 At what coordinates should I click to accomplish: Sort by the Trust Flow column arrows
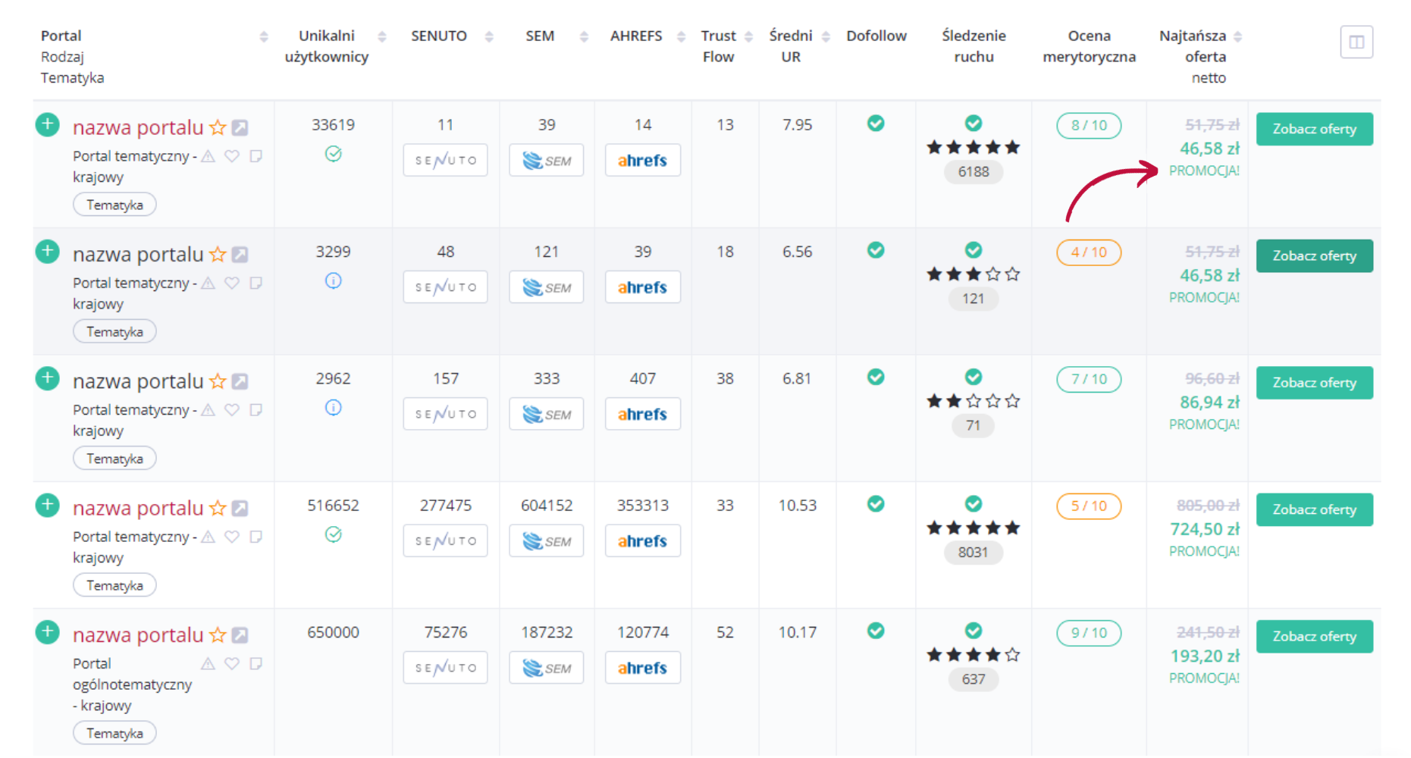click(x=748, y=36)
